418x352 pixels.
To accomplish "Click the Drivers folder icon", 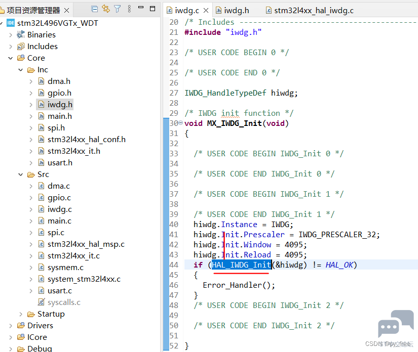I will [21, 325].
